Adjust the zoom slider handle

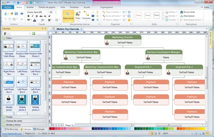tap(182, 133)
